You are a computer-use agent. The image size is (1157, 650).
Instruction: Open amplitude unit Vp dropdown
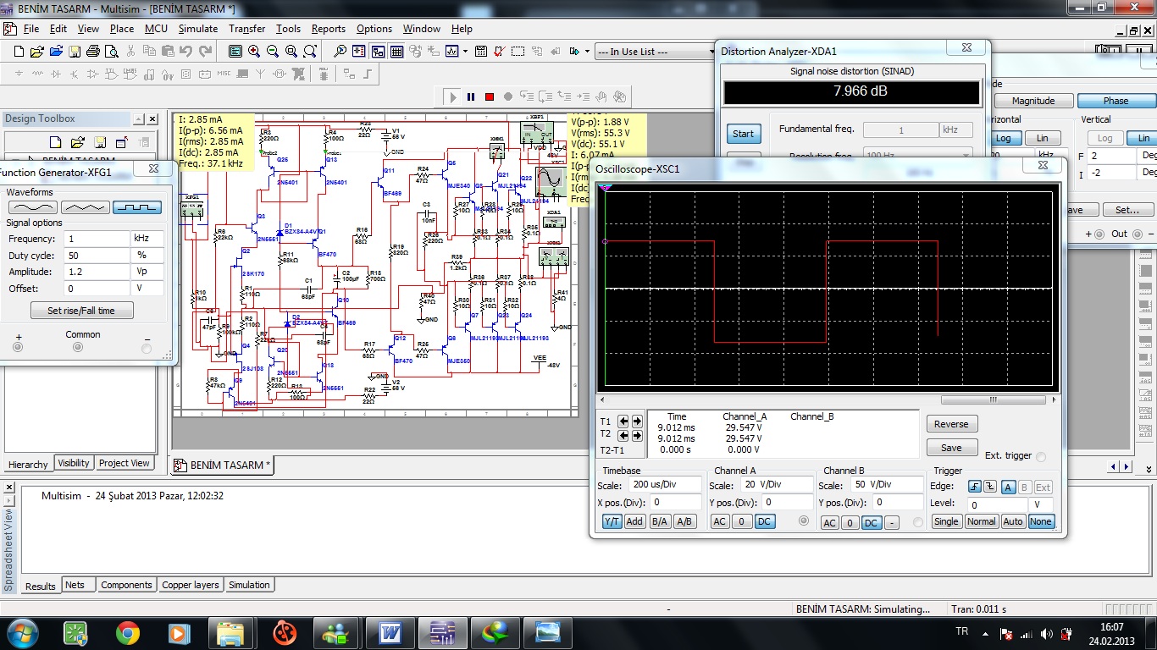click(147, 272)
